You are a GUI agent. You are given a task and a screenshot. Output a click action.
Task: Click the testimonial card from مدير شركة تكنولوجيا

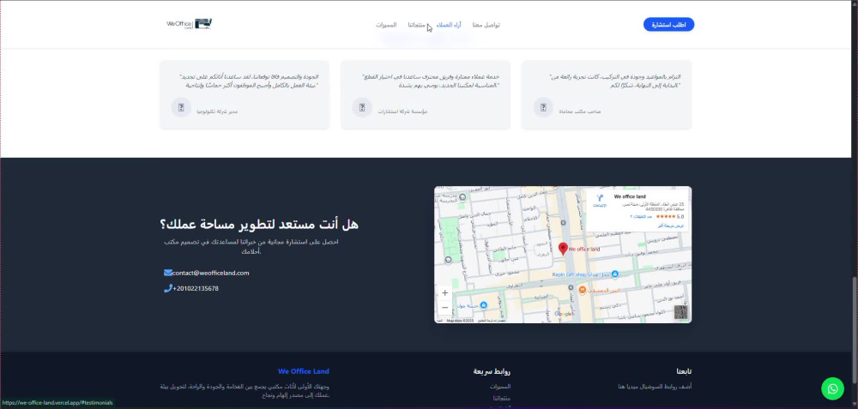pos(245,94)
